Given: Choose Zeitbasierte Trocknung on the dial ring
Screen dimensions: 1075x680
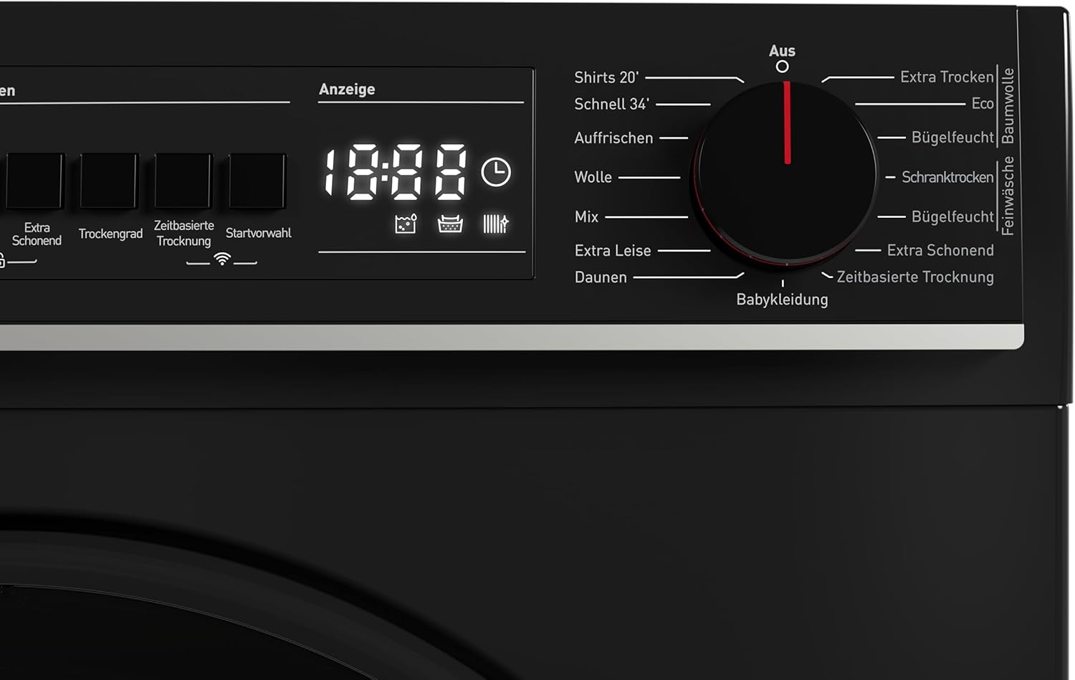Looking at the screenshot, I should click(915, 277).
